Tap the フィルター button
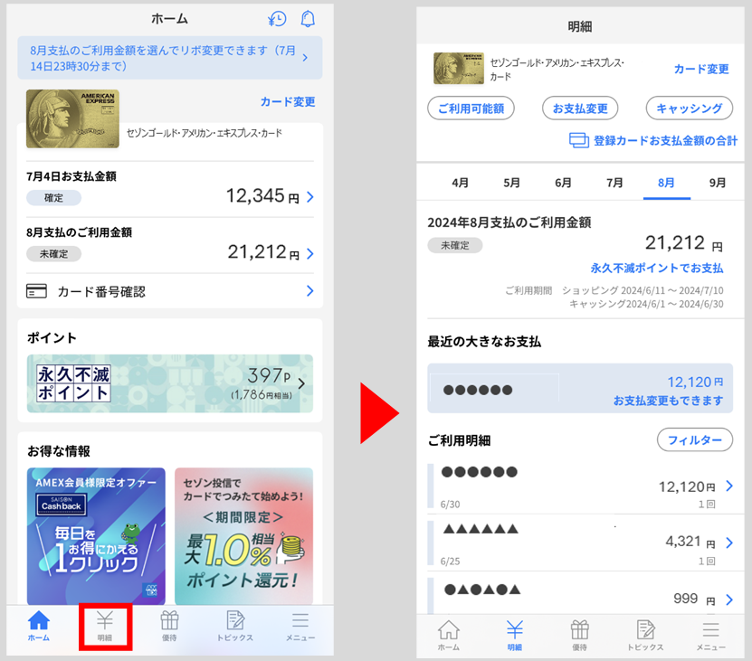 (x=697, y=439)
